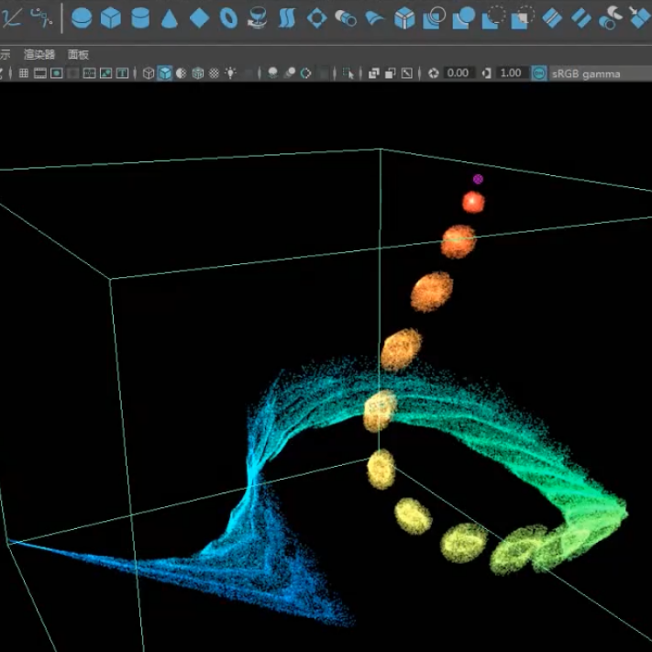652x652 pixels.
Task: Toggle Multisample Anti-aliasing
Action: [305, 73]
